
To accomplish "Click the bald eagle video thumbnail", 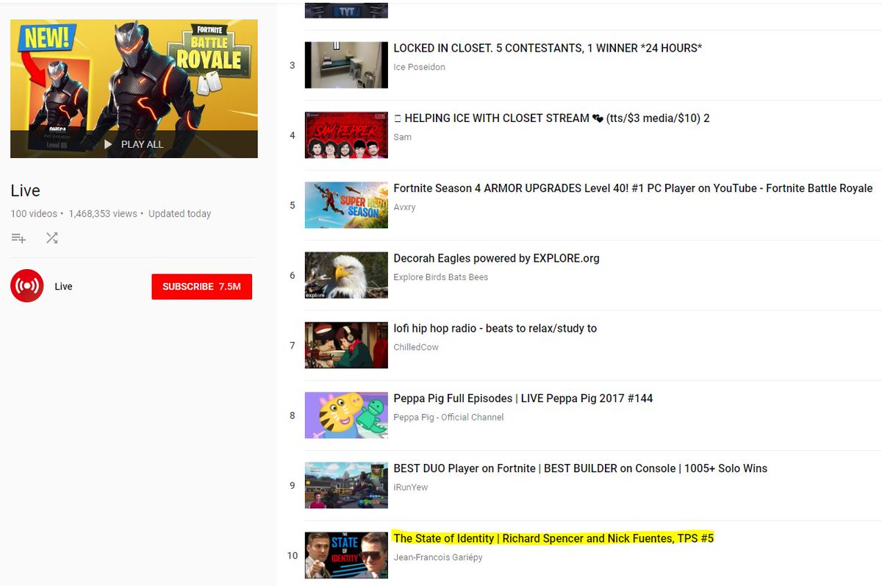I will click(x=346, y=276).
